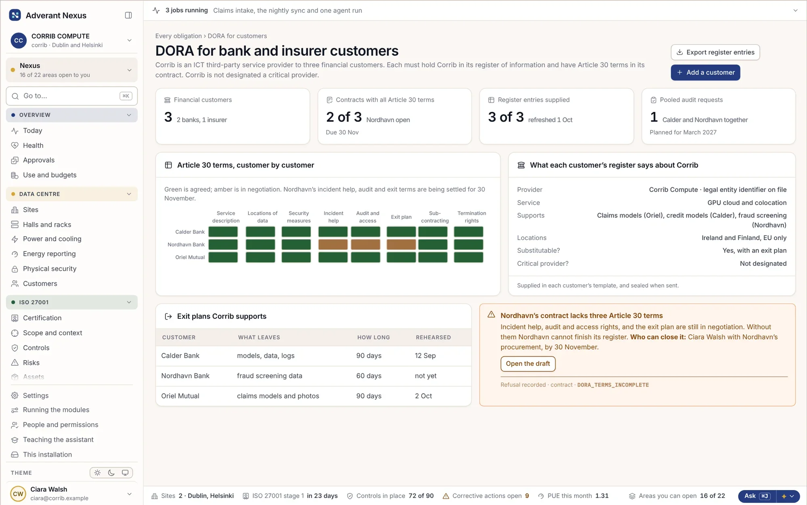Image resolution: width=807 pixels, height=505 pixels.
Task: Expand the Nexus areas dropdown
Action: click(x=72, y=70)
